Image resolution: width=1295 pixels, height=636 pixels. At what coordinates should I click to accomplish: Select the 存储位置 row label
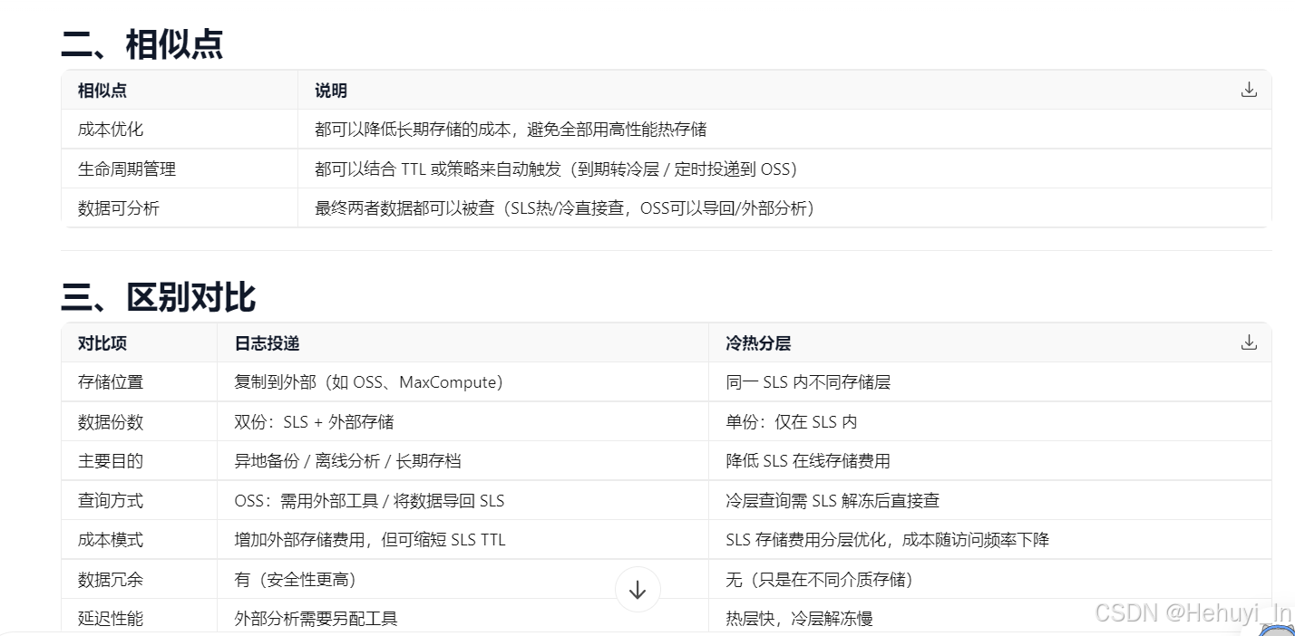111,382
